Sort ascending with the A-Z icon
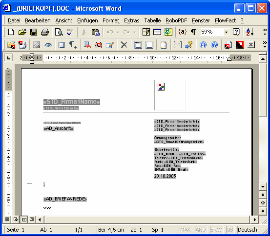This screenshot has width=270, height=236. tap(250, 32)
